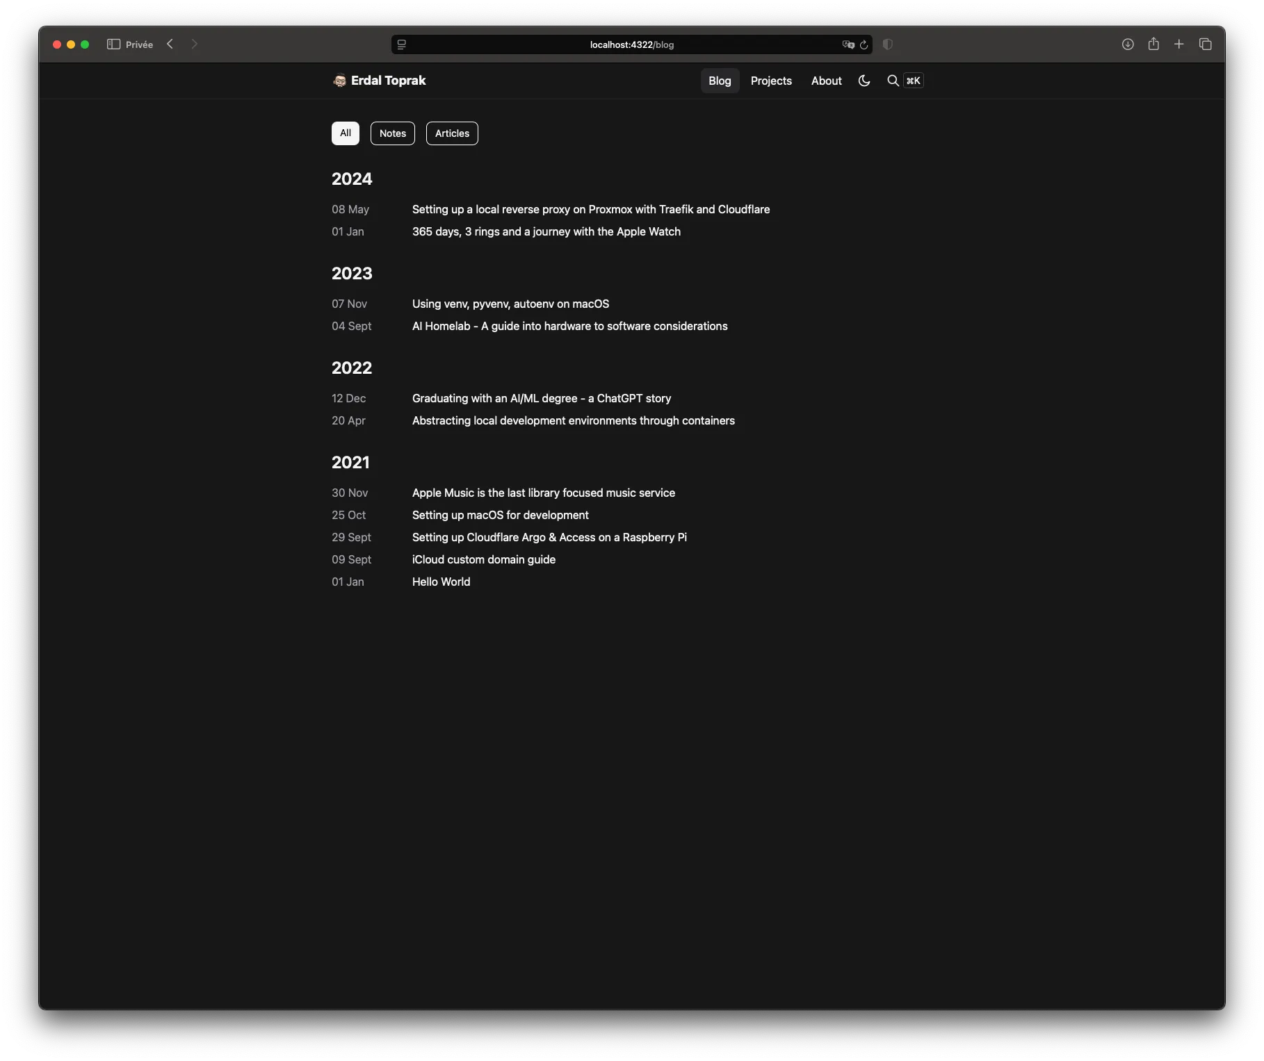Click the Share icon in the toolbar
Screen dimensions: 1264x1061
(x=1153, y=44)
